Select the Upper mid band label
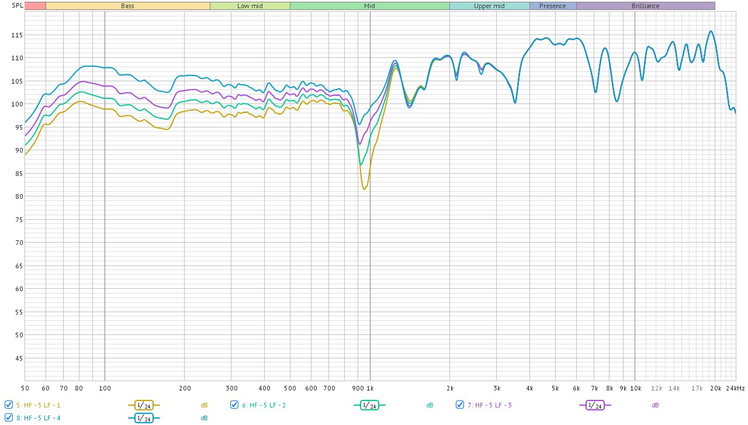748x425 pixels. click(489, 6)
